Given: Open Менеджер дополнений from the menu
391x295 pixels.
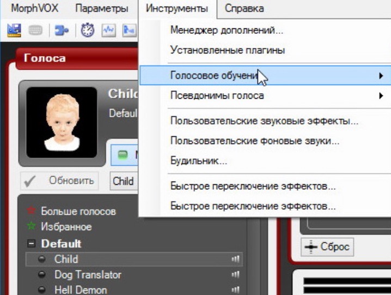Looking at the screenshot, I should (x=227, y=31).
